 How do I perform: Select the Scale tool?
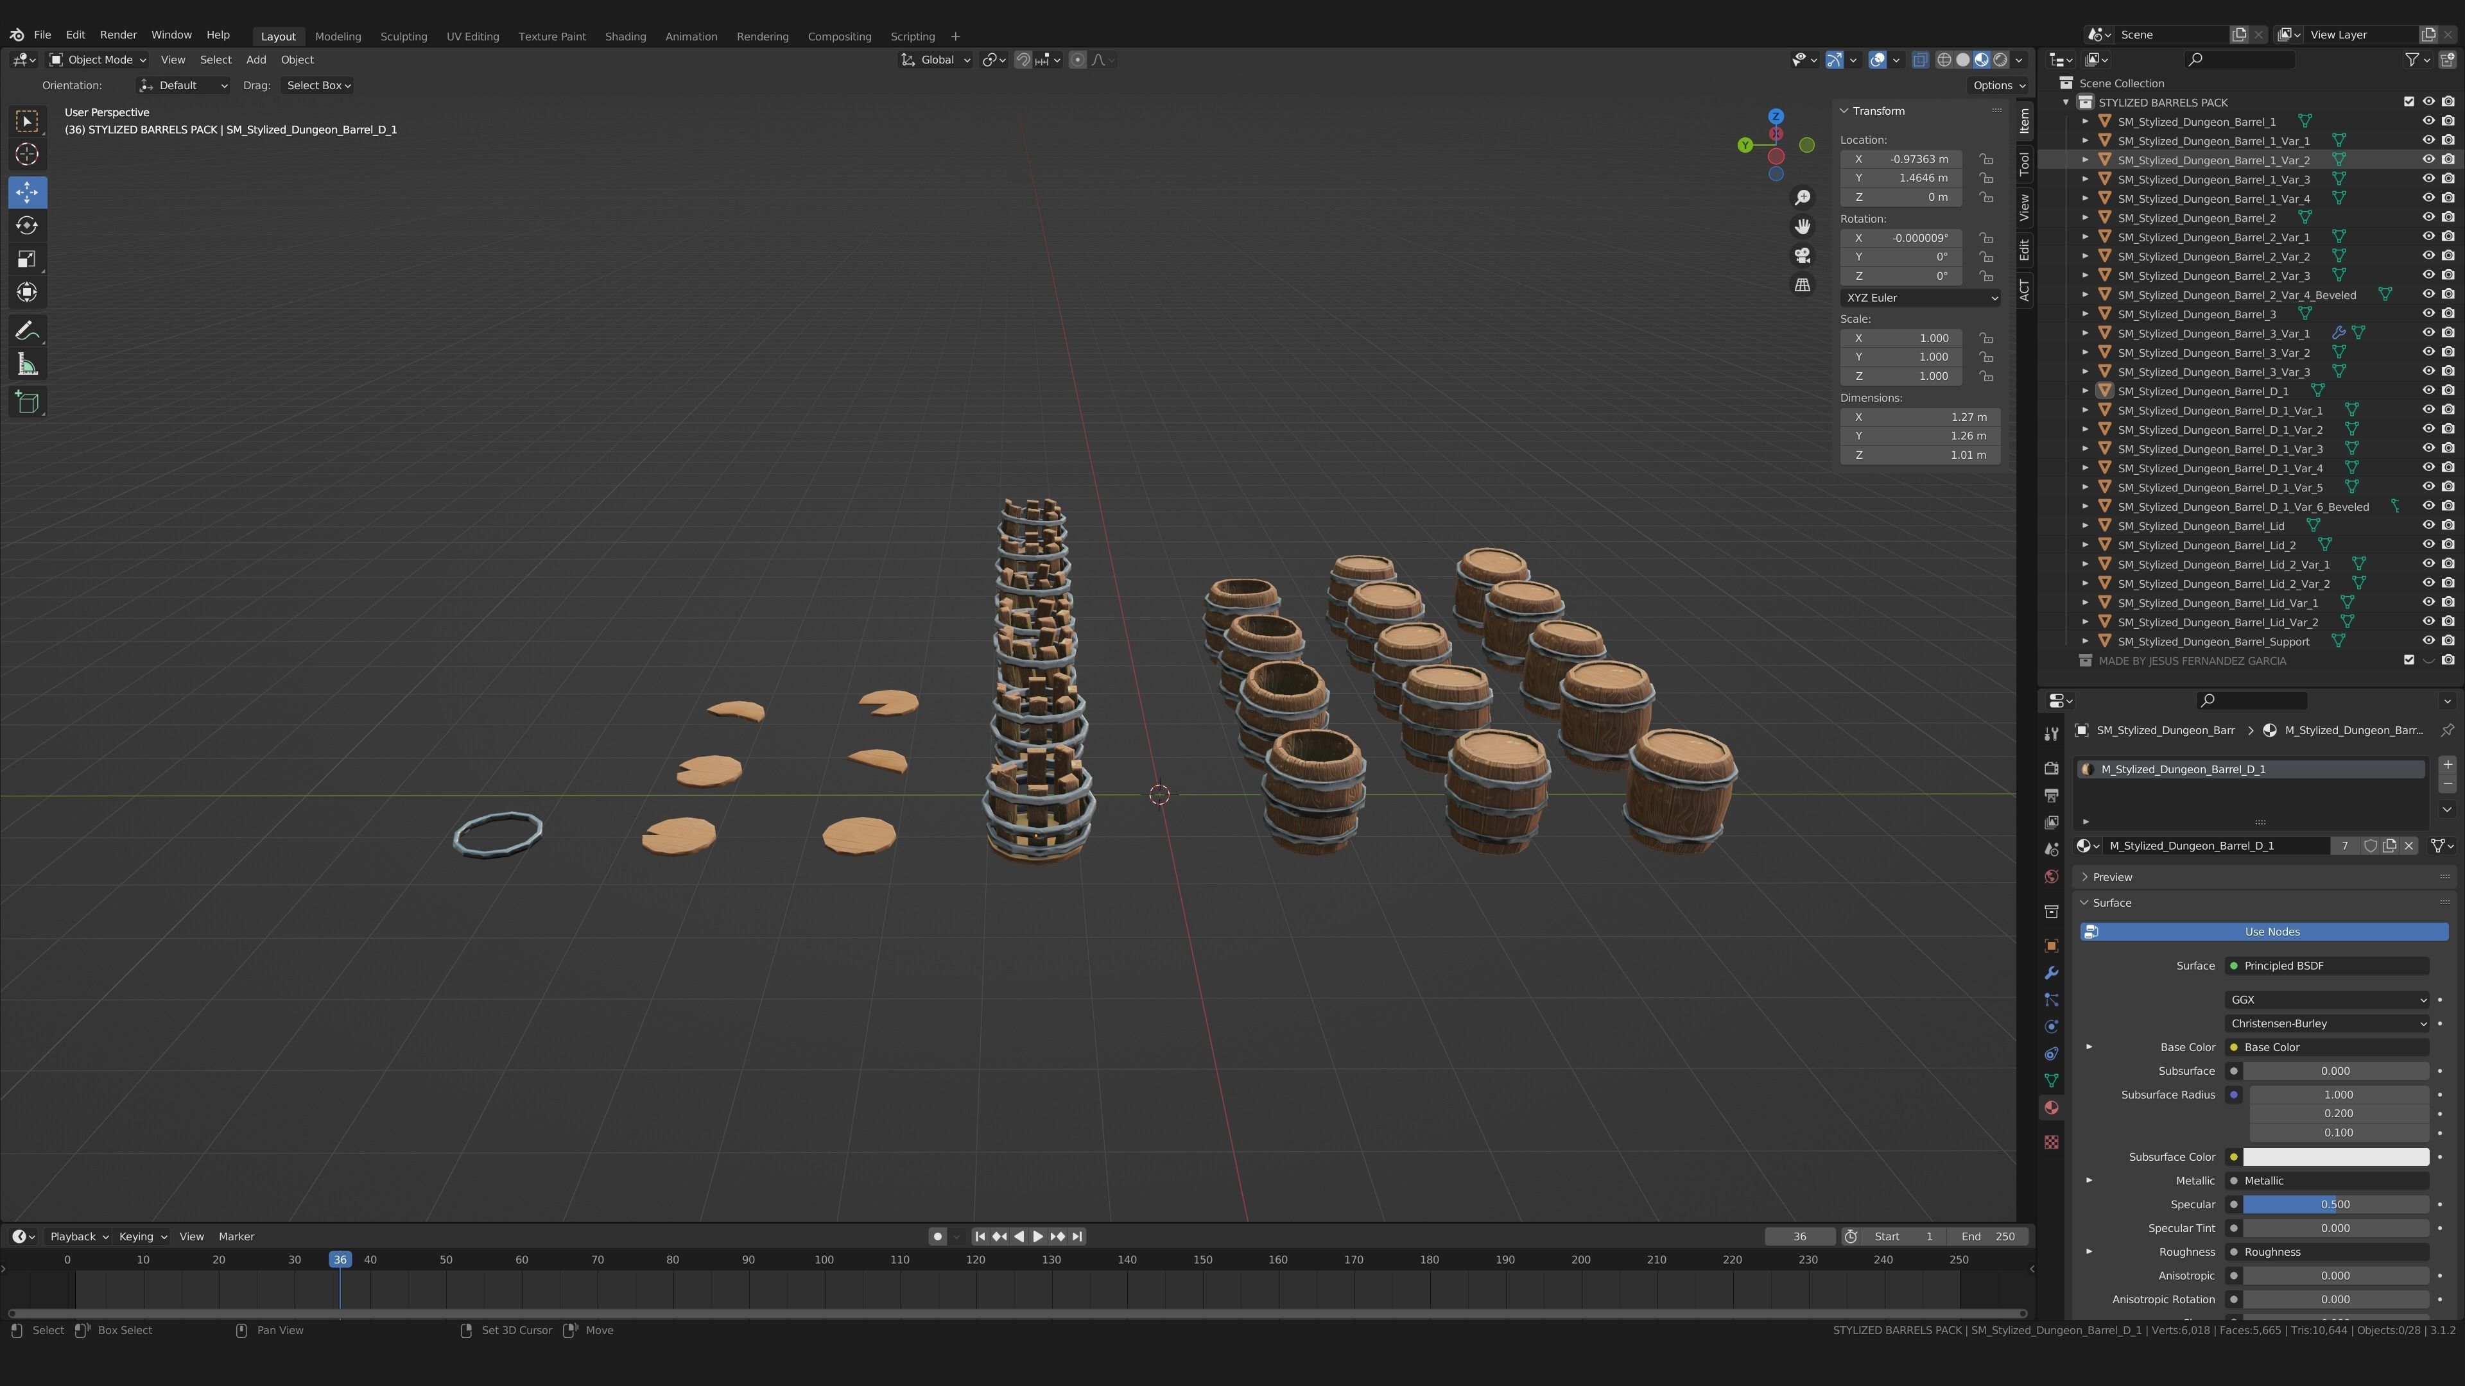click(27, 259)
